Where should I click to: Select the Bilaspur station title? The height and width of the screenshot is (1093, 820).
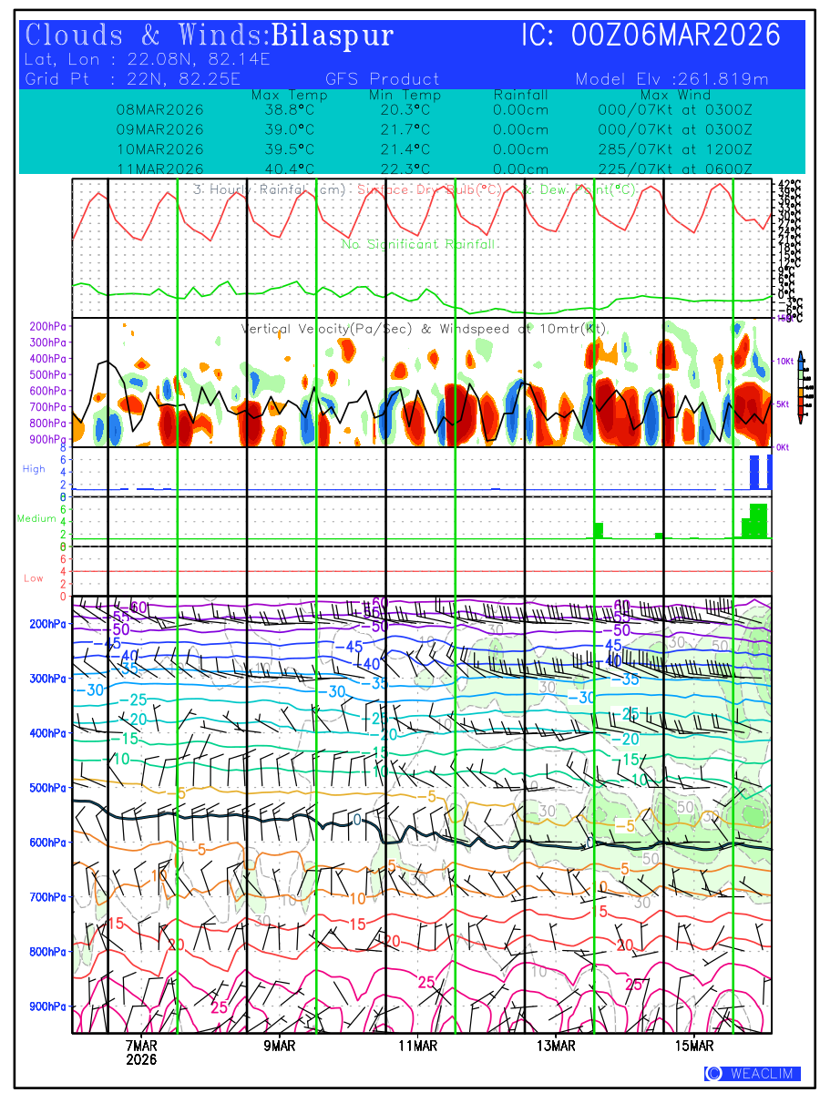tap(333, 36)
